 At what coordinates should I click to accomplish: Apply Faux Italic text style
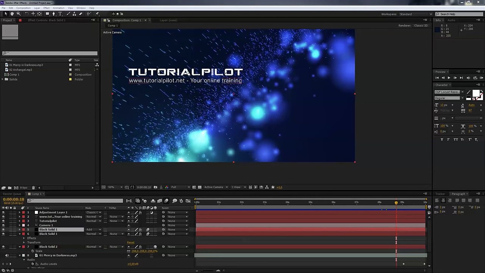click(x=448, y=140)
